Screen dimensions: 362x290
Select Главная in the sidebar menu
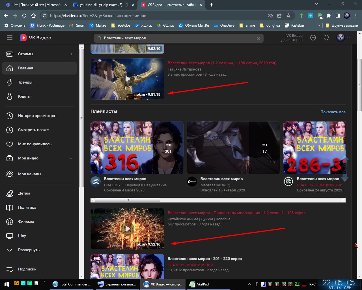pyautogui.click(x=25, y=68)
